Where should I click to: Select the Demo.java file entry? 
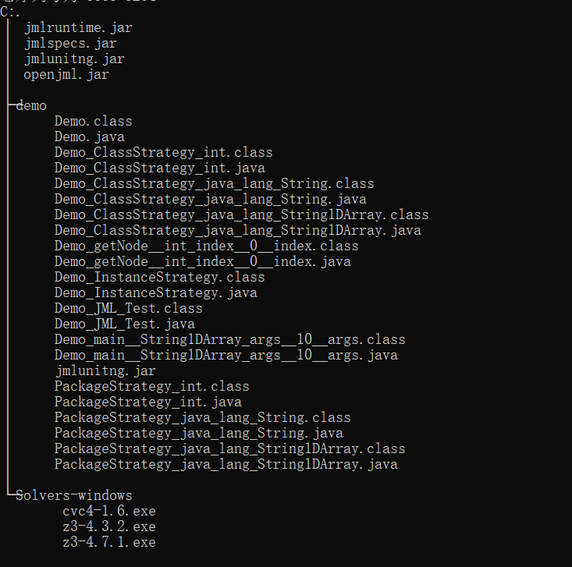(89, 136)
